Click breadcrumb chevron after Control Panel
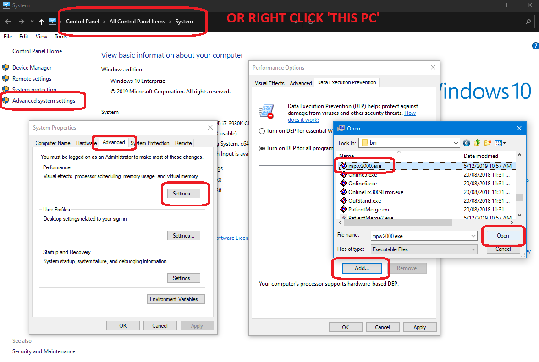Screen dimensions: 539x362 click(x=104, y=22)
